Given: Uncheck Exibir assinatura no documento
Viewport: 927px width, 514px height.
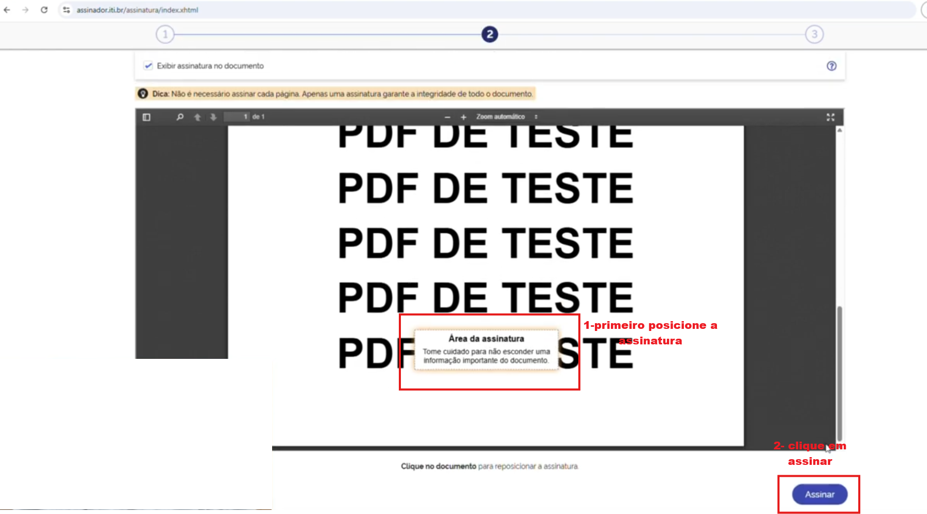Looking at the screenshot, I should tap(148, 66).
